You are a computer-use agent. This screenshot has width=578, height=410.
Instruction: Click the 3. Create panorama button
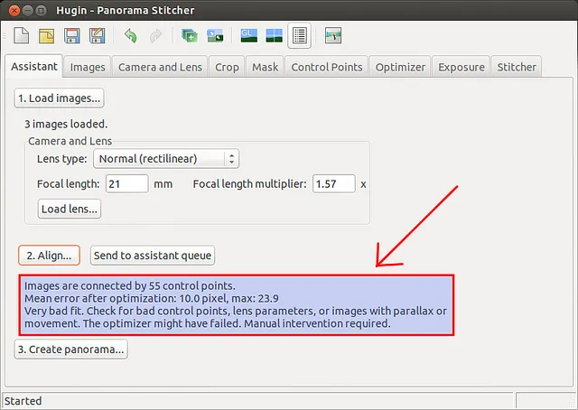[71, 349]
